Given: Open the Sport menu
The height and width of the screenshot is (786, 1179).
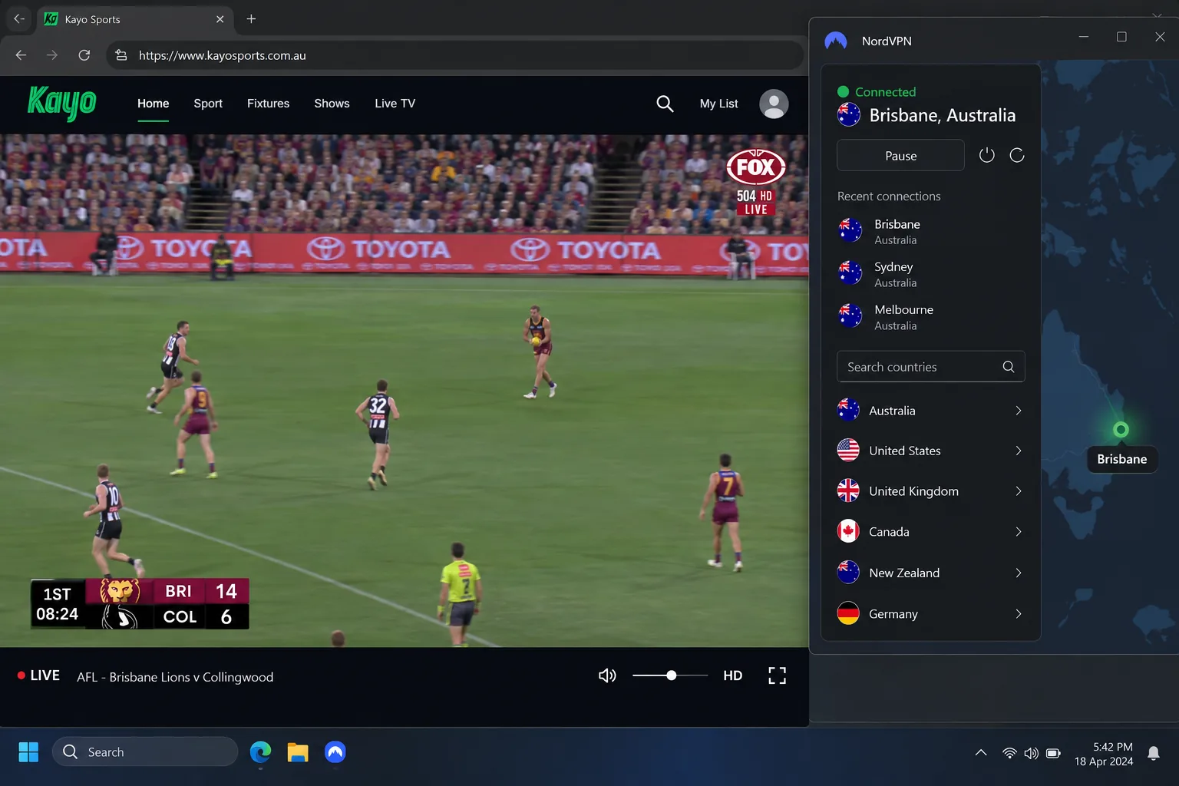Looking at the screenshot, I should click(x=208, y=104).
